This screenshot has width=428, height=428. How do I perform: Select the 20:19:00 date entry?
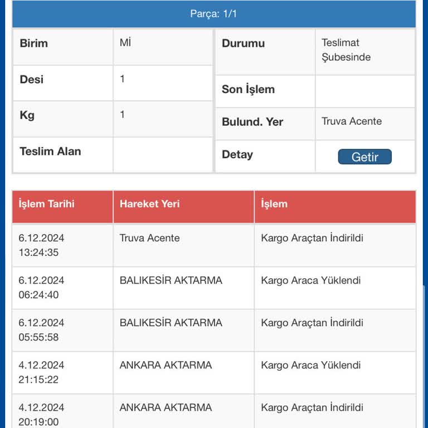pyautogui.click(x=41, y=415)
